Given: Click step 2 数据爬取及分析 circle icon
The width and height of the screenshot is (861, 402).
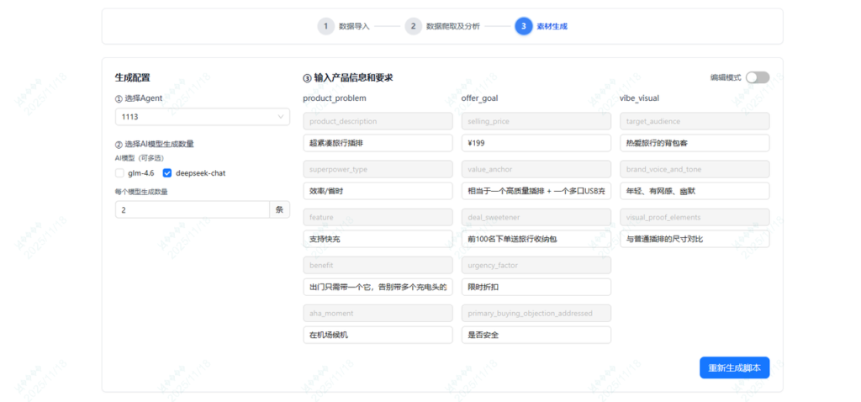Looking at the screenshot, I should pos(413,26).
